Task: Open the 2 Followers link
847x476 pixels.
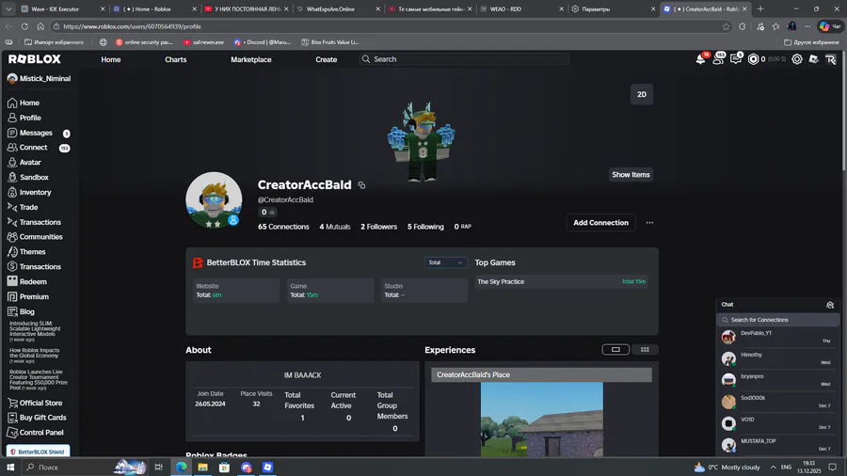Action: click(378, 228)
